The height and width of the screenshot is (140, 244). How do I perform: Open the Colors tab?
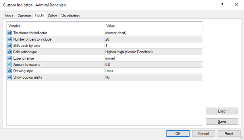53,16
